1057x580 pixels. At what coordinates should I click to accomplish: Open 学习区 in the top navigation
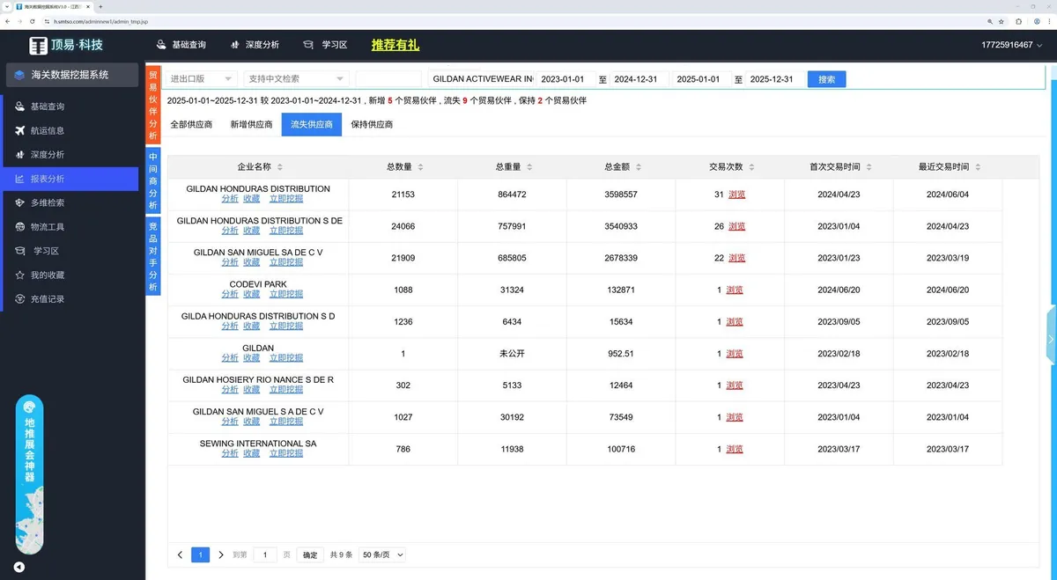(x=324, y=45)
